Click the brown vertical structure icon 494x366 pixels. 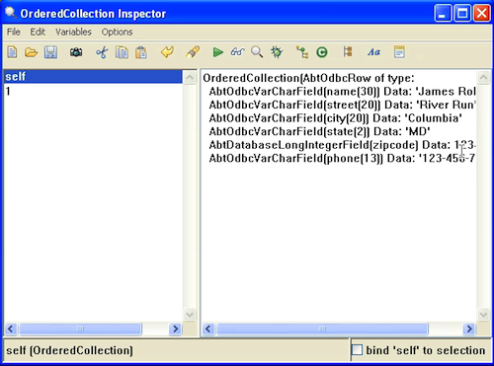(x=348, y=52)
